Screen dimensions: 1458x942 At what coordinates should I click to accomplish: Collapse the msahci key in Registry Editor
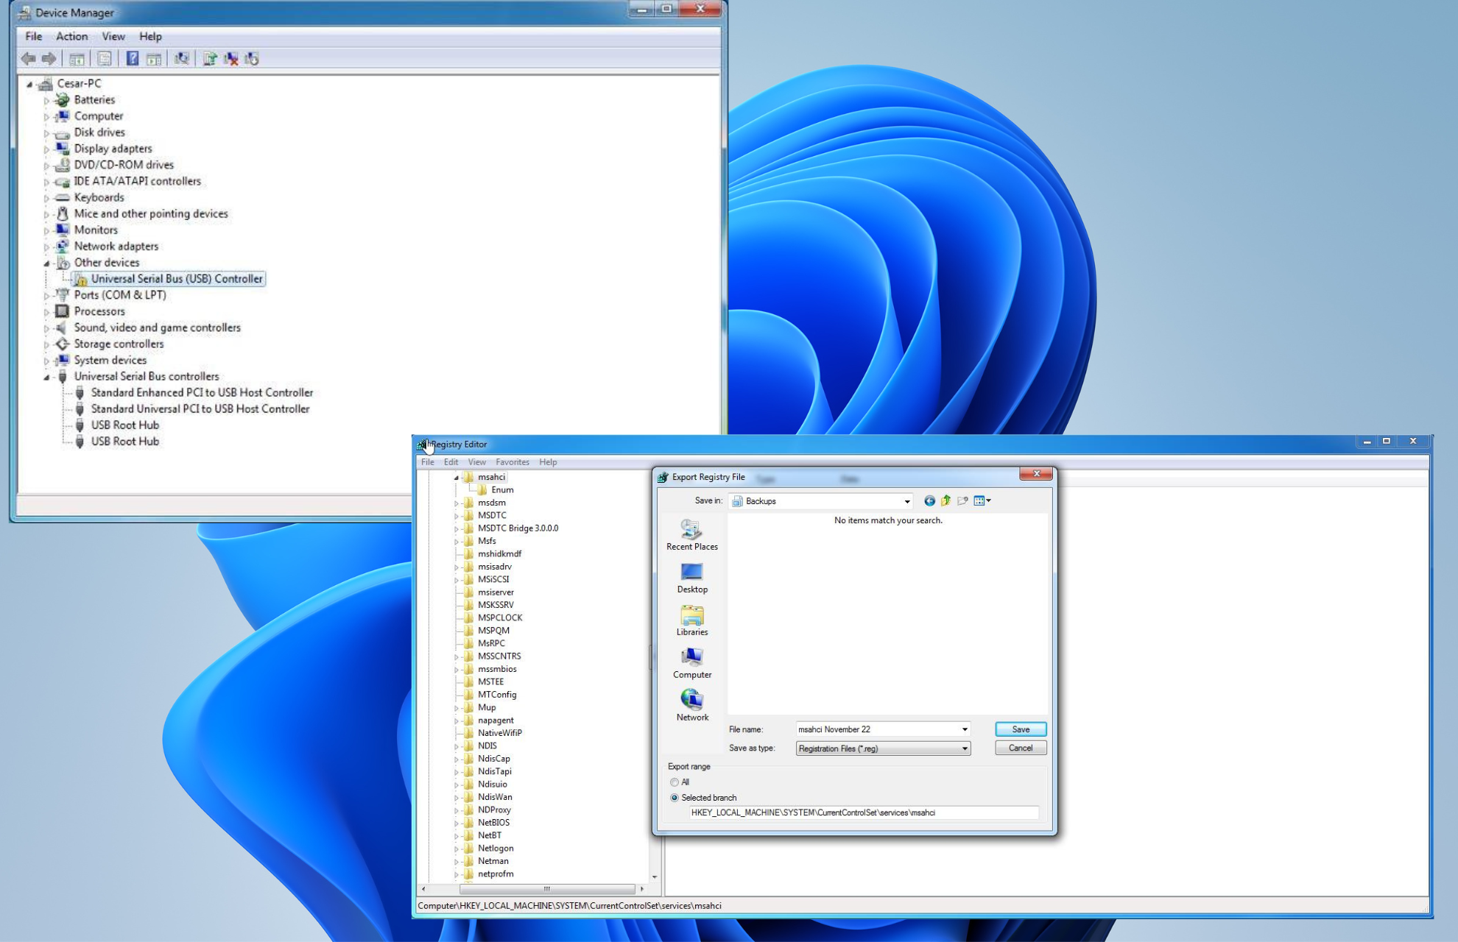click(x=457, y=478)
